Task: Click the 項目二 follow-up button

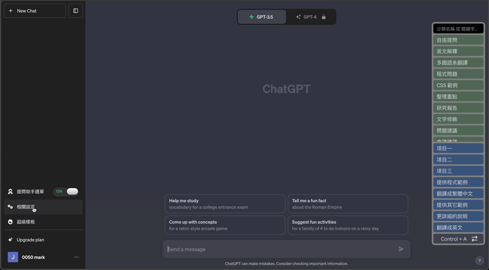Action: 458,159
